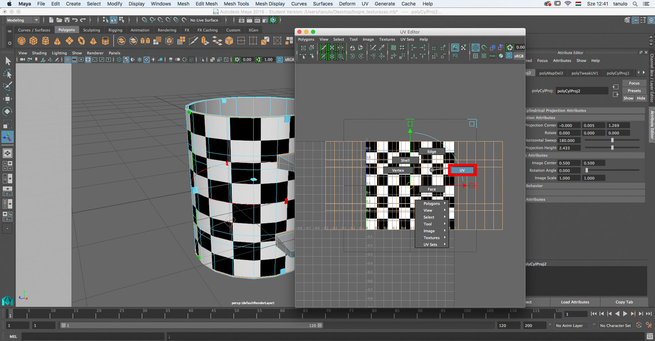Screen dimensions: 655x341
Task: Click the Projection Height input field
Action: tap(569, 148)
